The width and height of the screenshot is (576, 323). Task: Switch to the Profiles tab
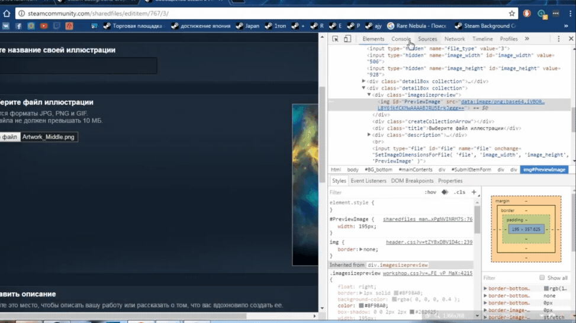click(509, 39)
